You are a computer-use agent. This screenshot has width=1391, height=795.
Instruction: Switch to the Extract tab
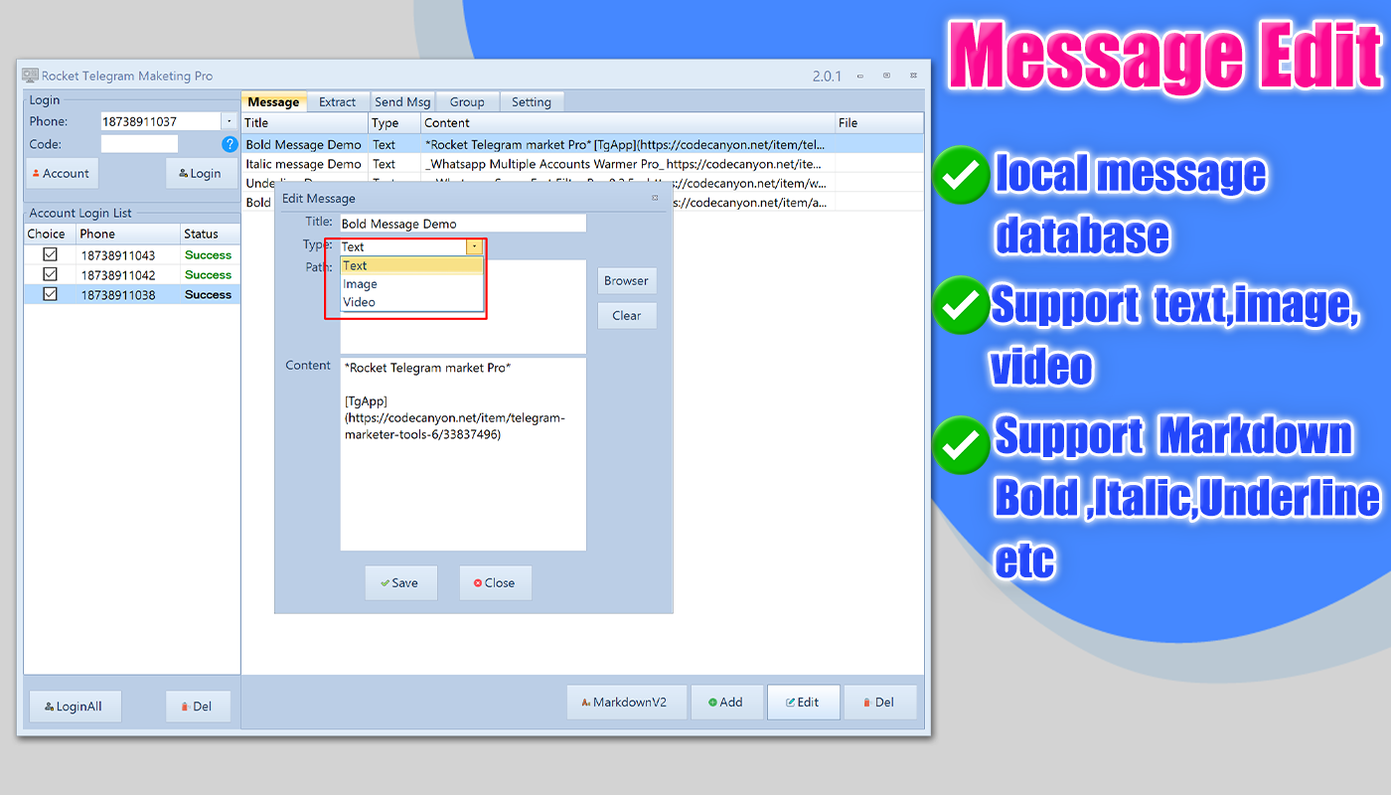338,101
